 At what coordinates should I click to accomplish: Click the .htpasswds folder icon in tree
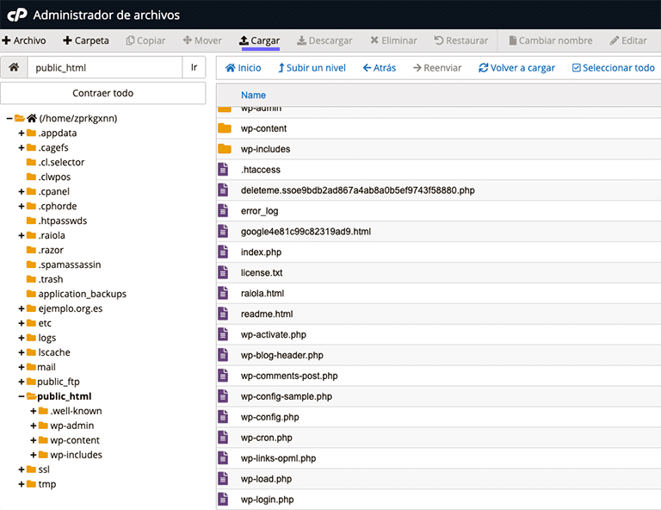coord(31,221)
